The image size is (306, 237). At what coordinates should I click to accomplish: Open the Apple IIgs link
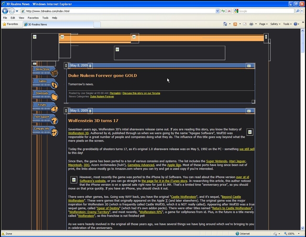[x=174, y=165]
